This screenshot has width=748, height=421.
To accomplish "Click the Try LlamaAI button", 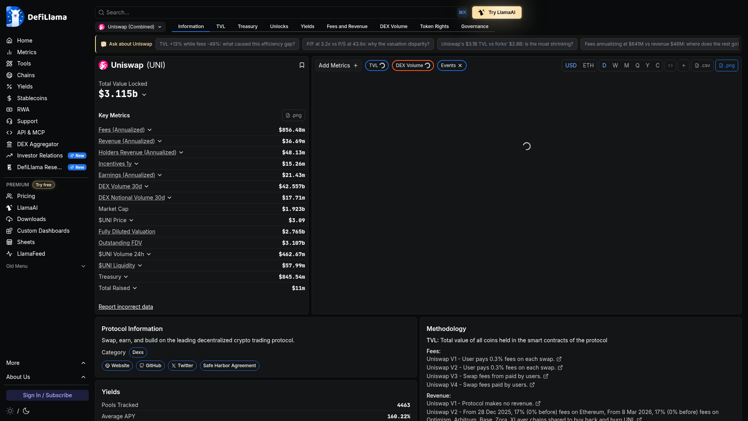I will 497,12.
